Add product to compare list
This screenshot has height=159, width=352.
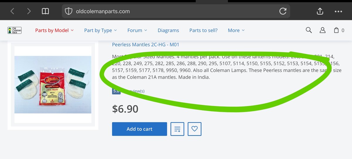(177, 129)
